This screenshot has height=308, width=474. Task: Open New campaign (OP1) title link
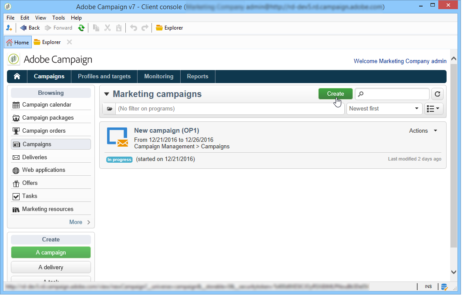[167, 131]
